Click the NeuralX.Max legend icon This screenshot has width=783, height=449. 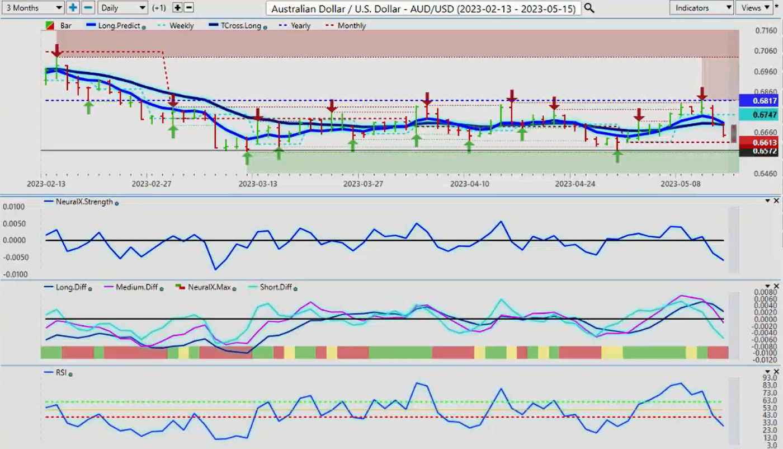[x=180, y=287]
